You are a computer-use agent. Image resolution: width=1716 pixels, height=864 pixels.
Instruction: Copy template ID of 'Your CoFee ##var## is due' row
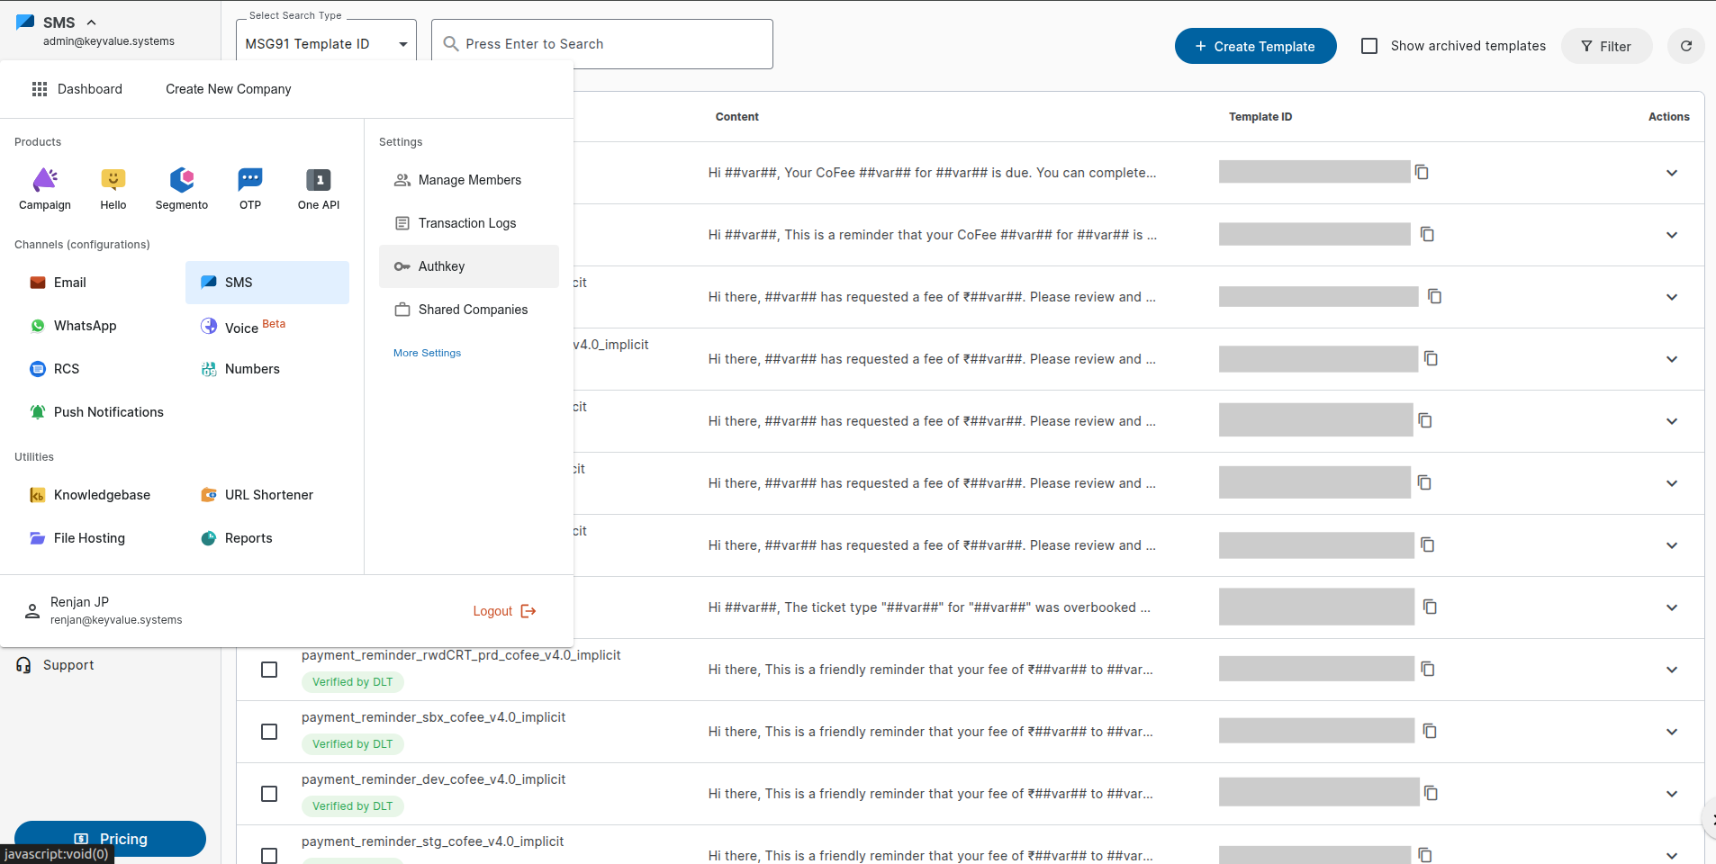click(x=1422, y=172)
